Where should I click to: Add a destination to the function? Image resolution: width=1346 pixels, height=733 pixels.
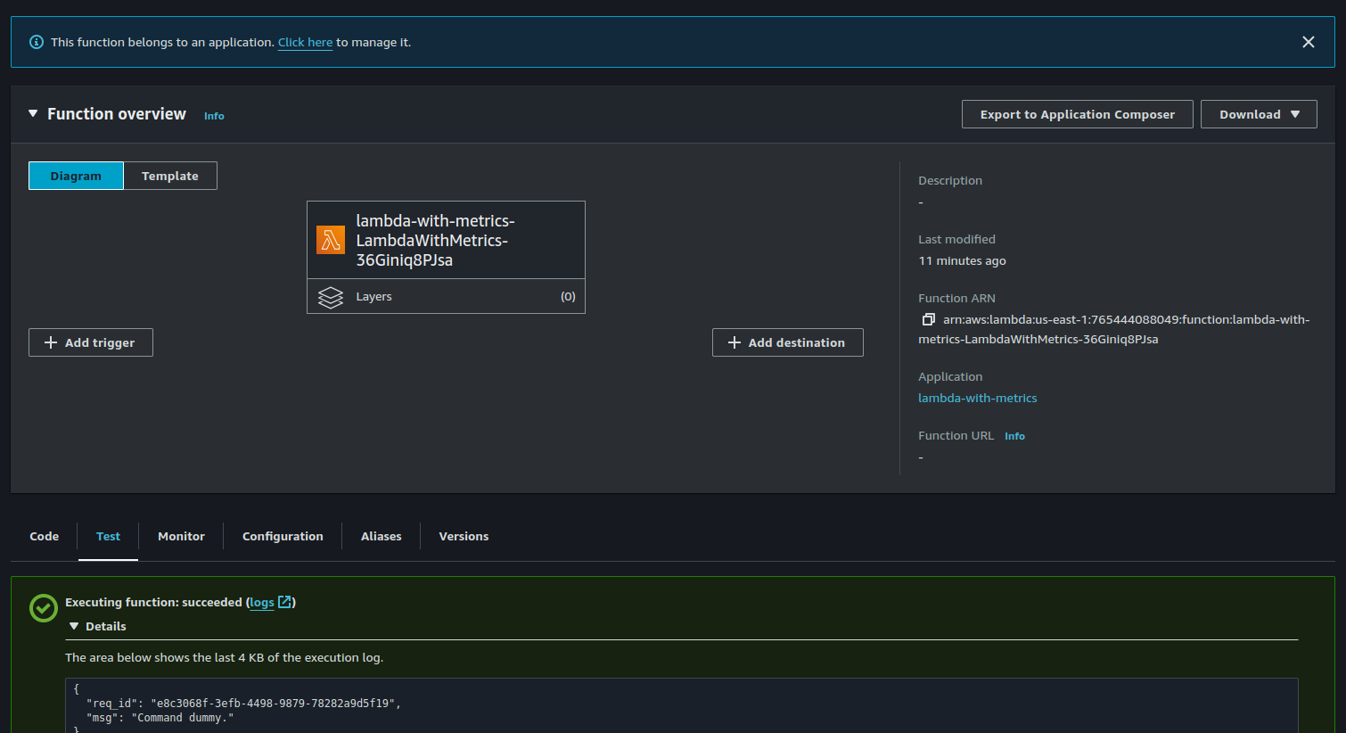[x=788, y=342]
